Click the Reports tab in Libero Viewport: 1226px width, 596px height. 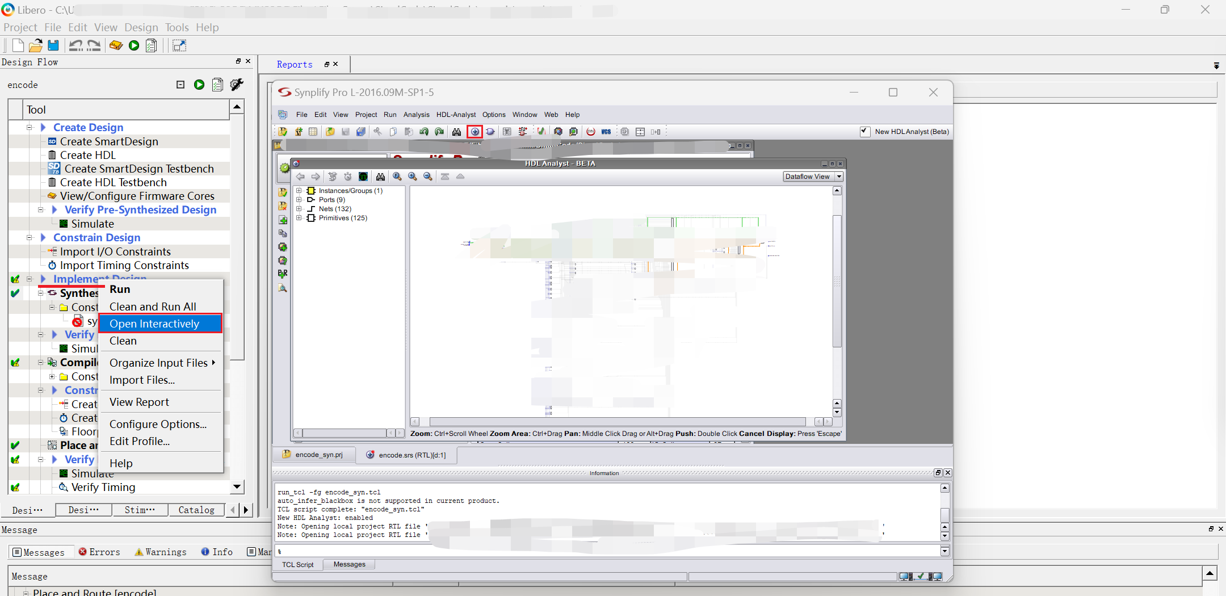coord(295,65)
